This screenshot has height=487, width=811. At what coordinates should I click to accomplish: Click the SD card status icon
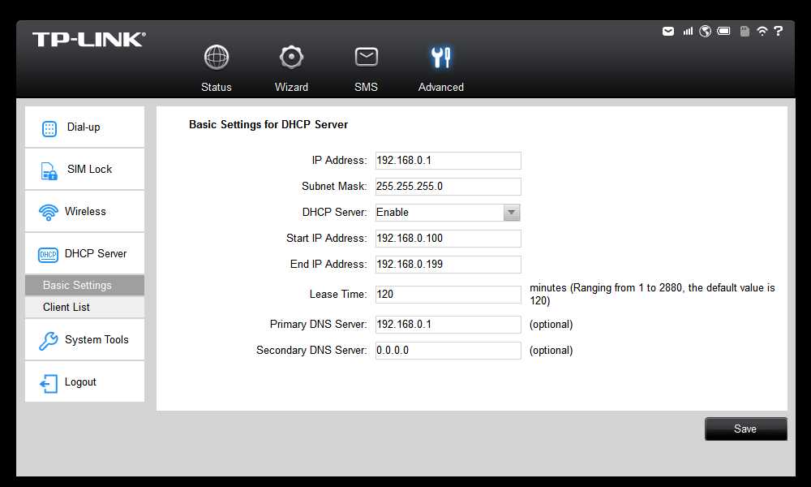(x=744, y=31)
